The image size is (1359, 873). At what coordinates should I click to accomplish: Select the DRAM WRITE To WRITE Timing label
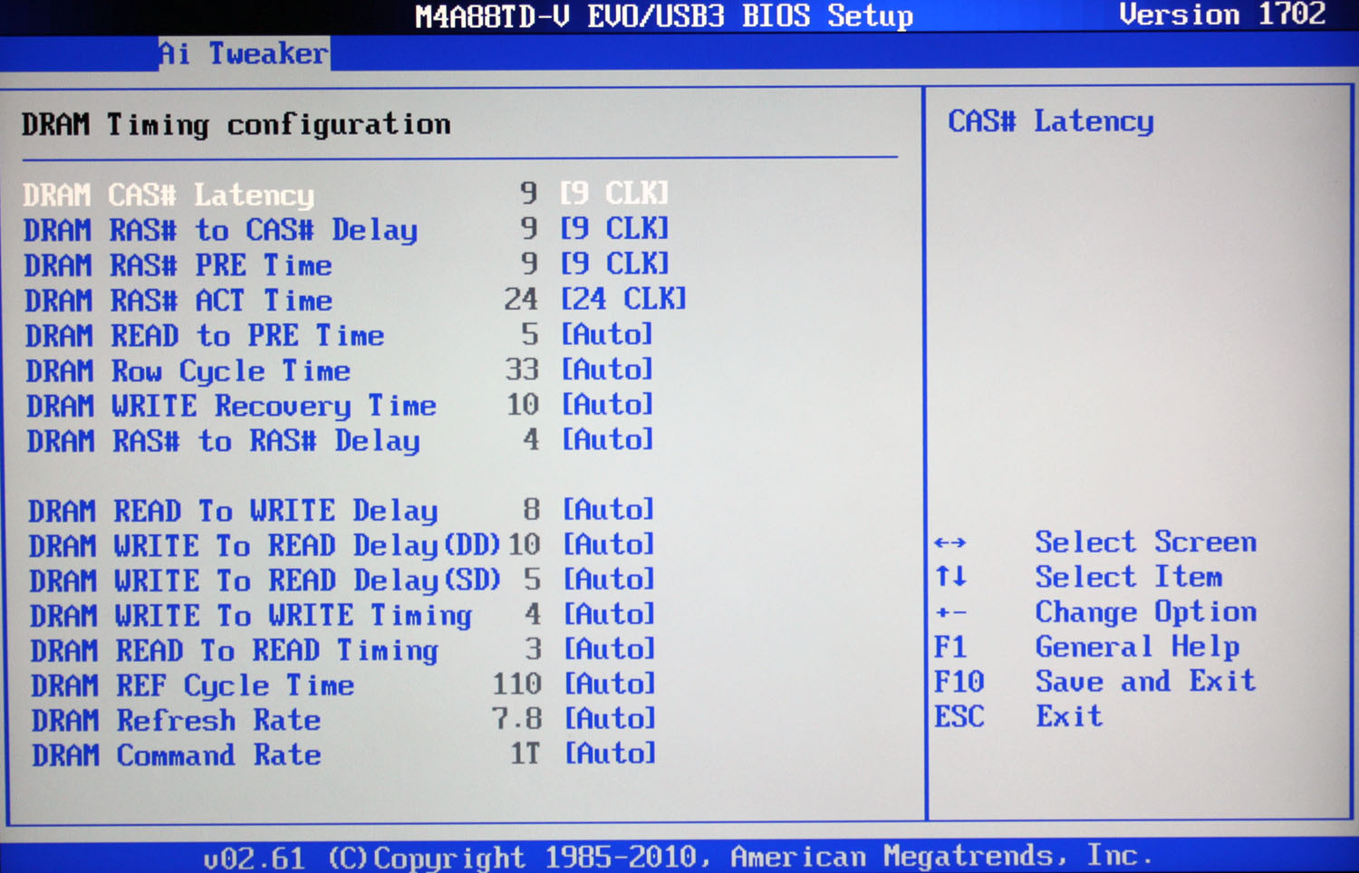click(251, 616)
